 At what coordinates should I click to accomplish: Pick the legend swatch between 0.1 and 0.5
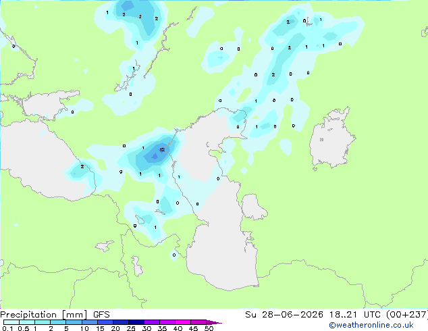(x=11, y=322)
